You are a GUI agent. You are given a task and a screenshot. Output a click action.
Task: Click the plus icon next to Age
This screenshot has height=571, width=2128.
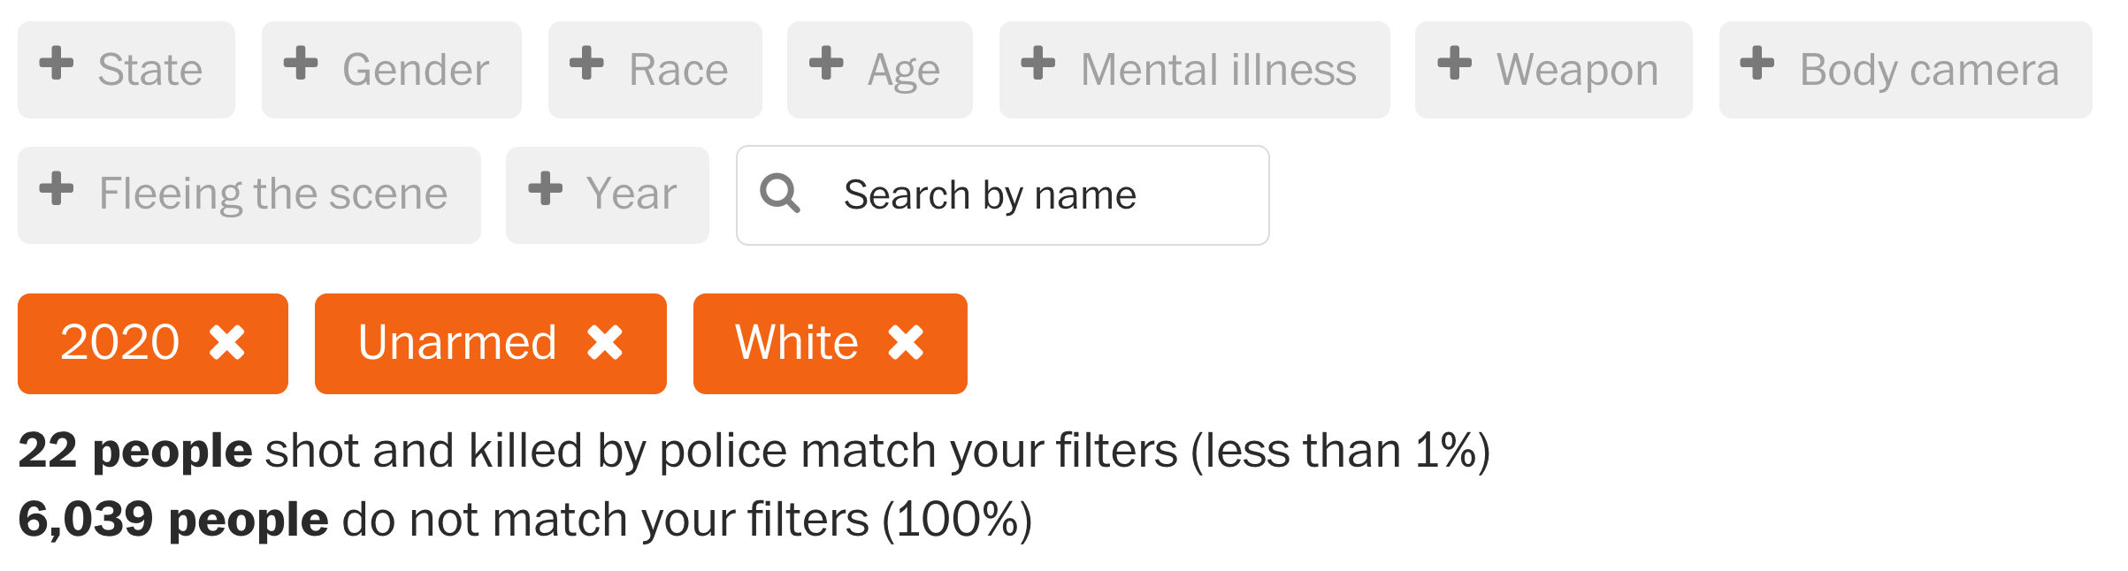click(x=826, y=63)
